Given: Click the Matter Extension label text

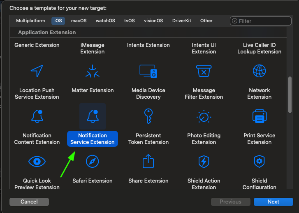Looking at the screenshot, I should (x=93, y=90).
